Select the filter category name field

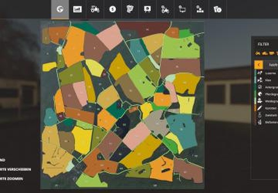click(x=270, y=64)
